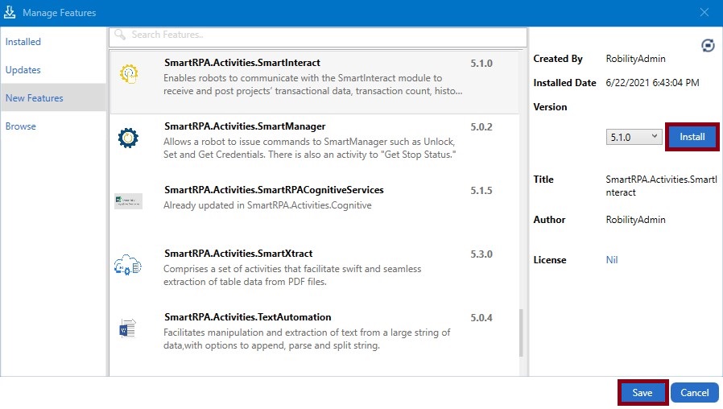
Task: Open the version 5.1.0 dropdown
Action: click(633, 137)
